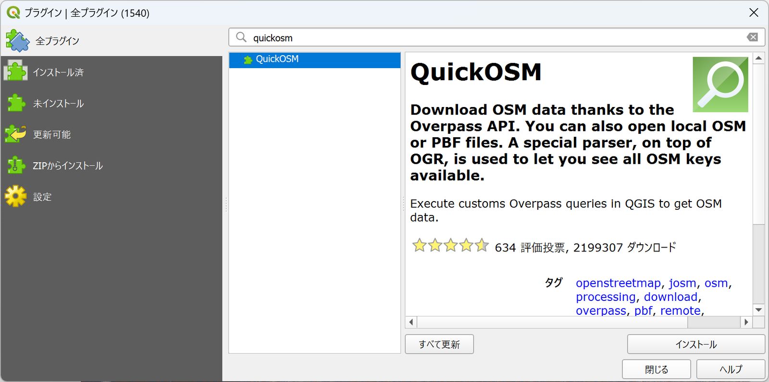This screenshot has height=382, width=769.
Task: Click the QuickOSM heading text
Action: click(x=476, y=72)
